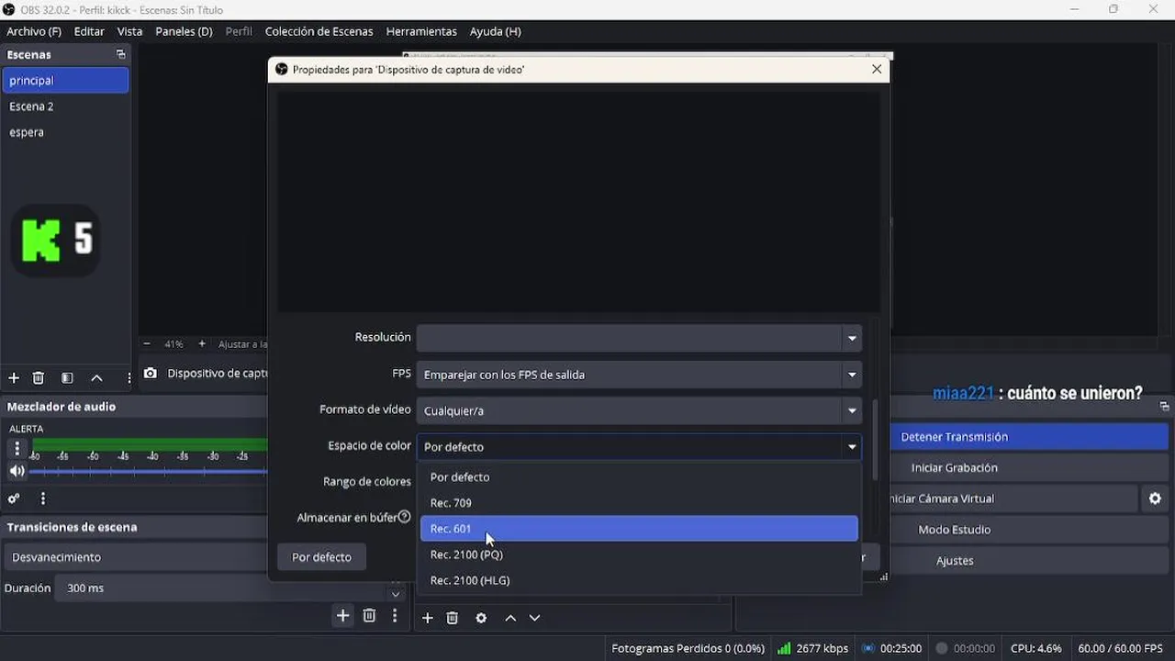1175x661 pixels.
Task: Click the Ajustar a la preview scaling dropdown
Action: (242, 344)
